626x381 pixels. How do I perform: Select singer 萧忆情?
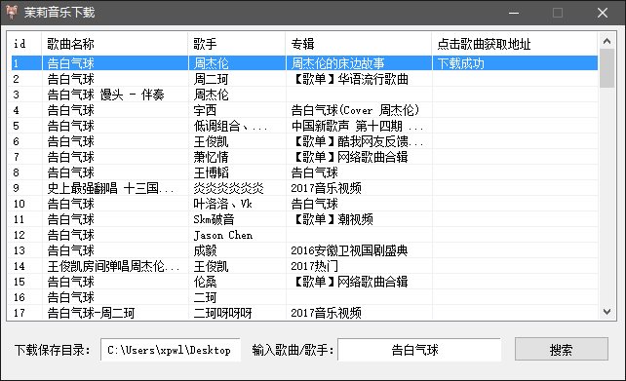212,157
